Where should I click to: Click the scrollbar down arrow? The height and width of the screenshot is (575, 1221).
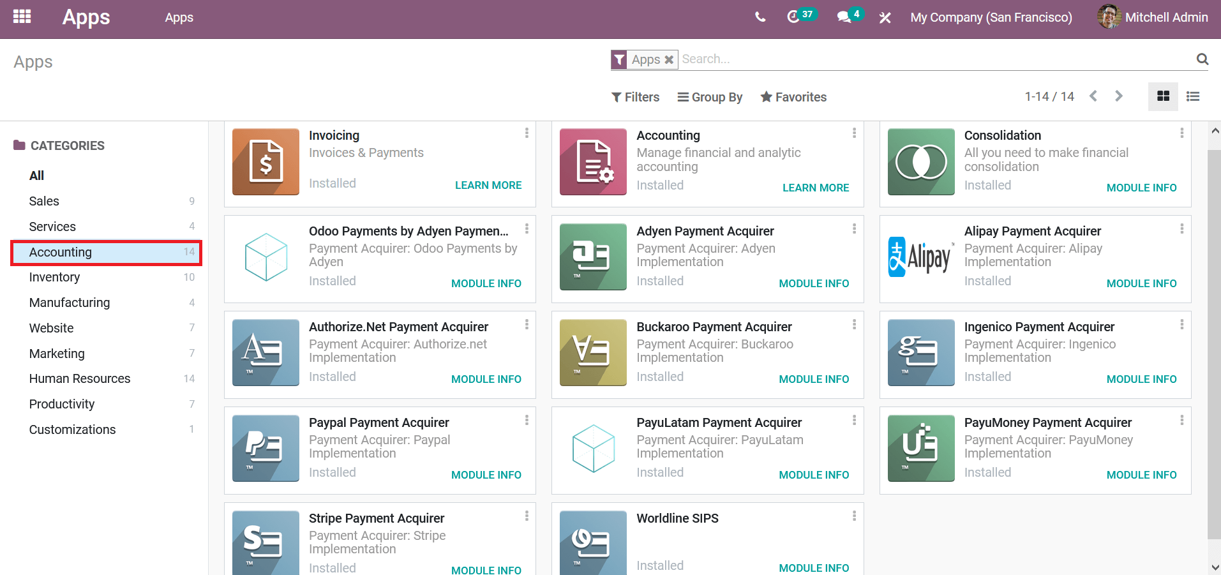[1215, 567]
